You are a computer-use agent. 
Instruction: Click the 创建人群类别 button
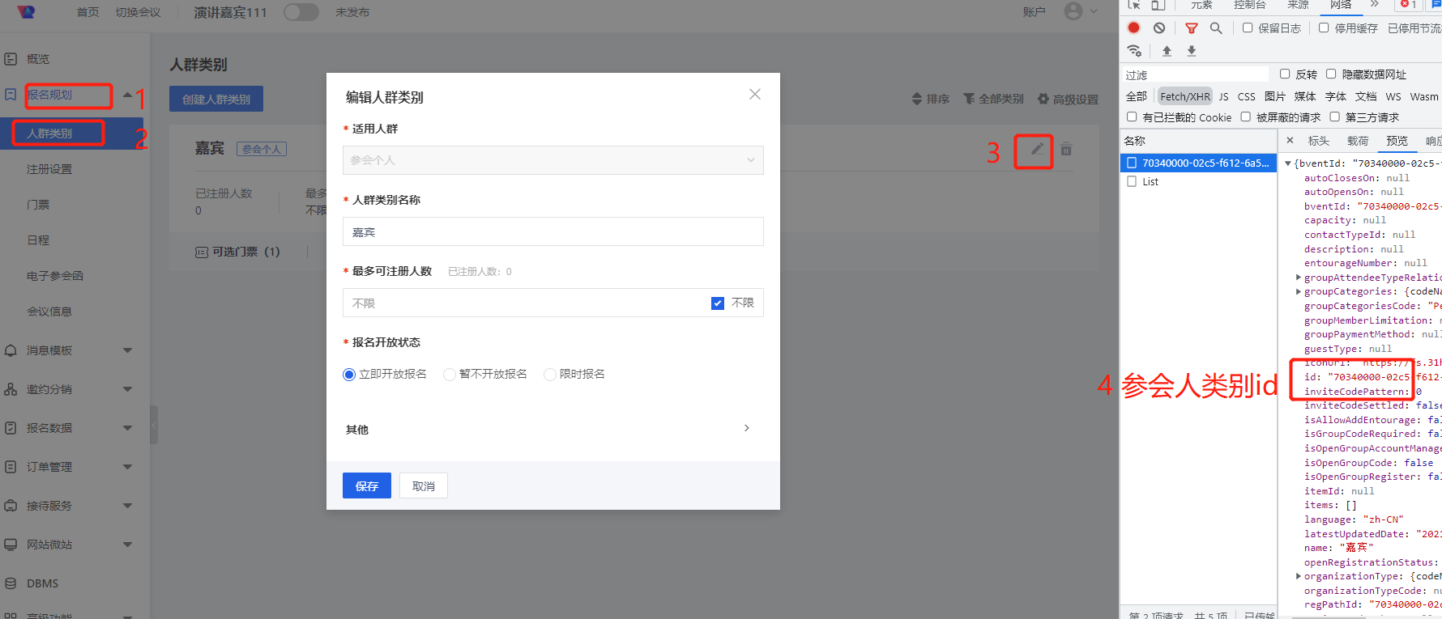point(216,99)
